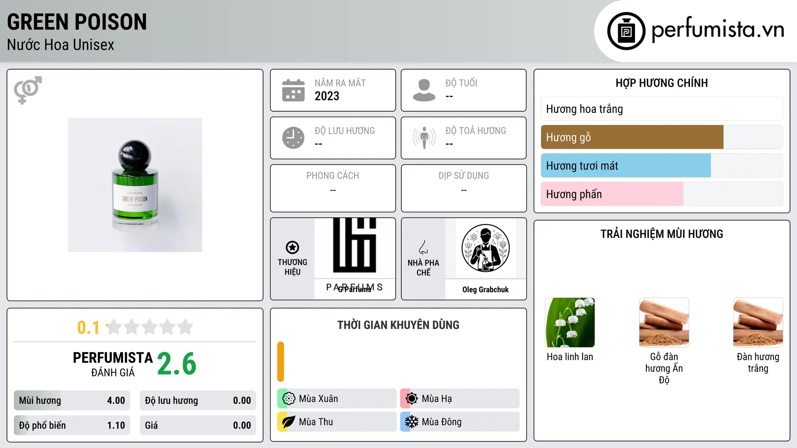
Task: Click the pink Hương phấn accord bar
Action: click(x=662, y=194)
